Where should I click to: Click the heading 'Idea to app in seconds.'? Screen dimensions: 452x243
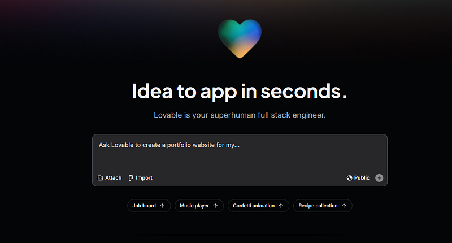(x=239, y=92)
